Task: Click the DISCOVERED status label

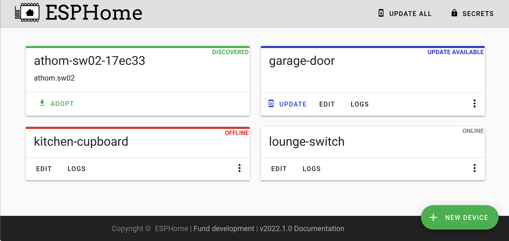Action: pyautogui.click(x=230, y=52)
